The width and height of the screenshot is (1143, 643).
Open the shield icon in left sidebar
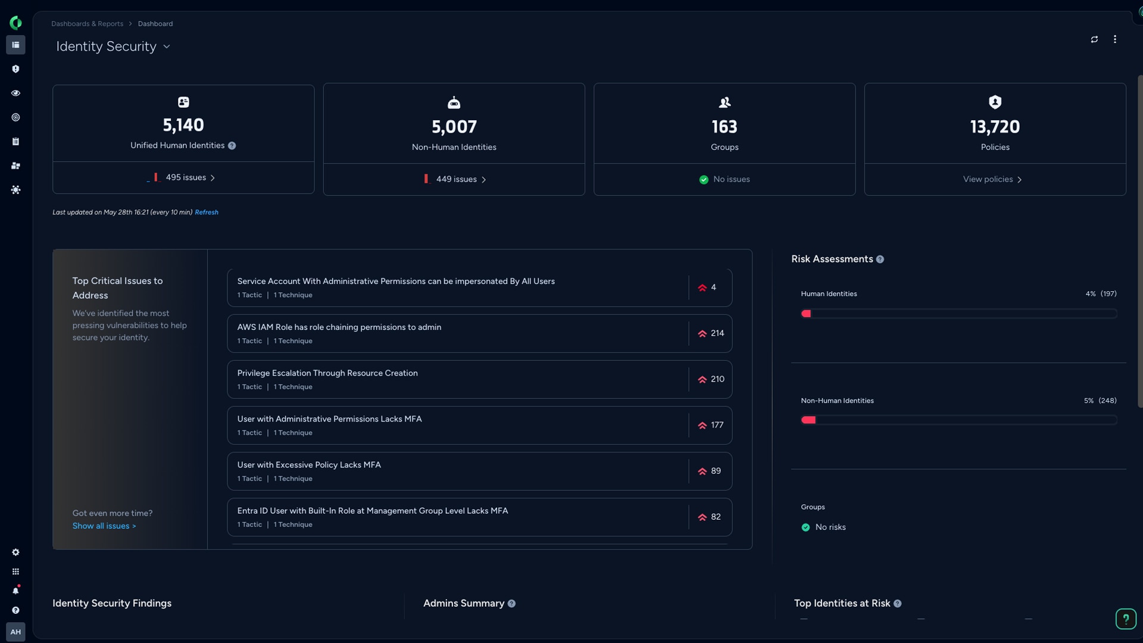15,69
